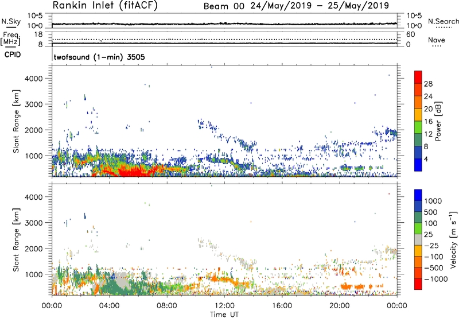Viewport: 459px width, 318px height.
Task: Click the '08:00' time axis tick label
Action: pyautogui.click(x=166, y=306)
